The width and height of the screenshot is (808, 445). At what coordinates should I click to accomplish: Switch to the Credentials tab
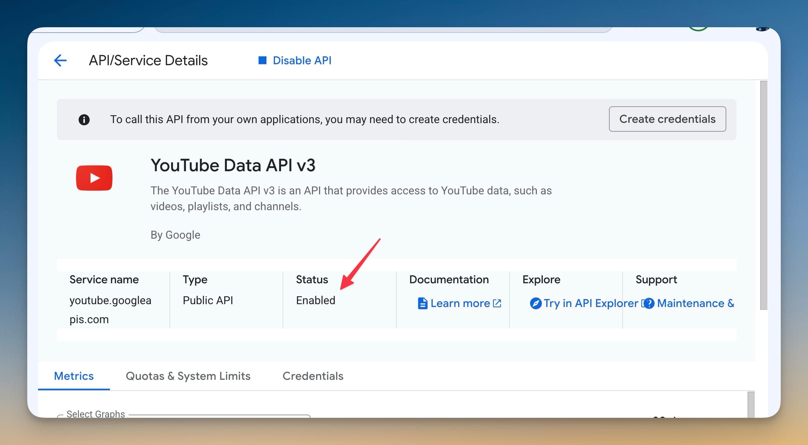click(x=313, y=376)
